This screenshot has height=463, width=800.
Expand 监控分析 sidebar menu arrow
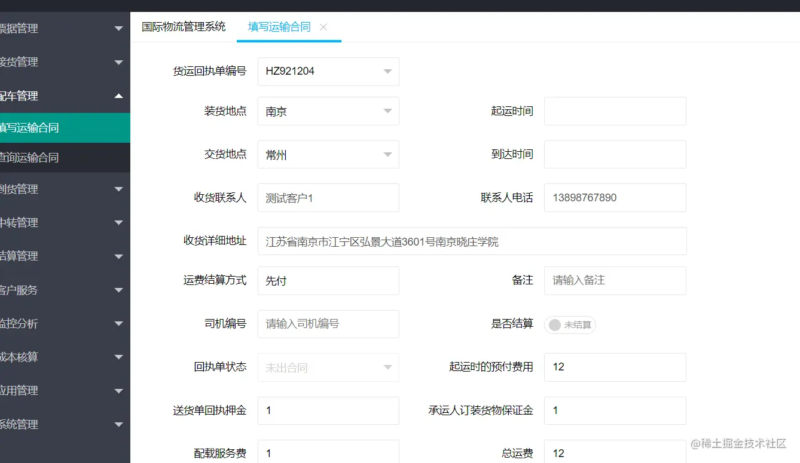(118, 324)
